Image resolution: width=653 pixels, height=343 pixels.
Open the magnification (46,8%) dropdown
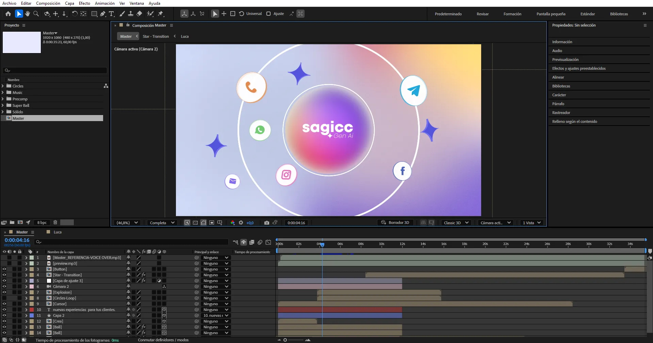coord(127,223)
